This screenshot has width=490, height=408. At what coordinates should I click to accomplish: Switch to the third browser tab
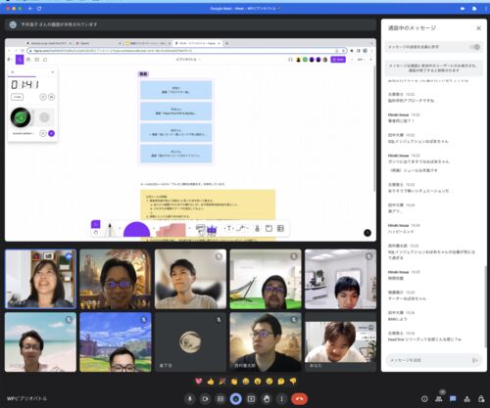click(148, 43)
